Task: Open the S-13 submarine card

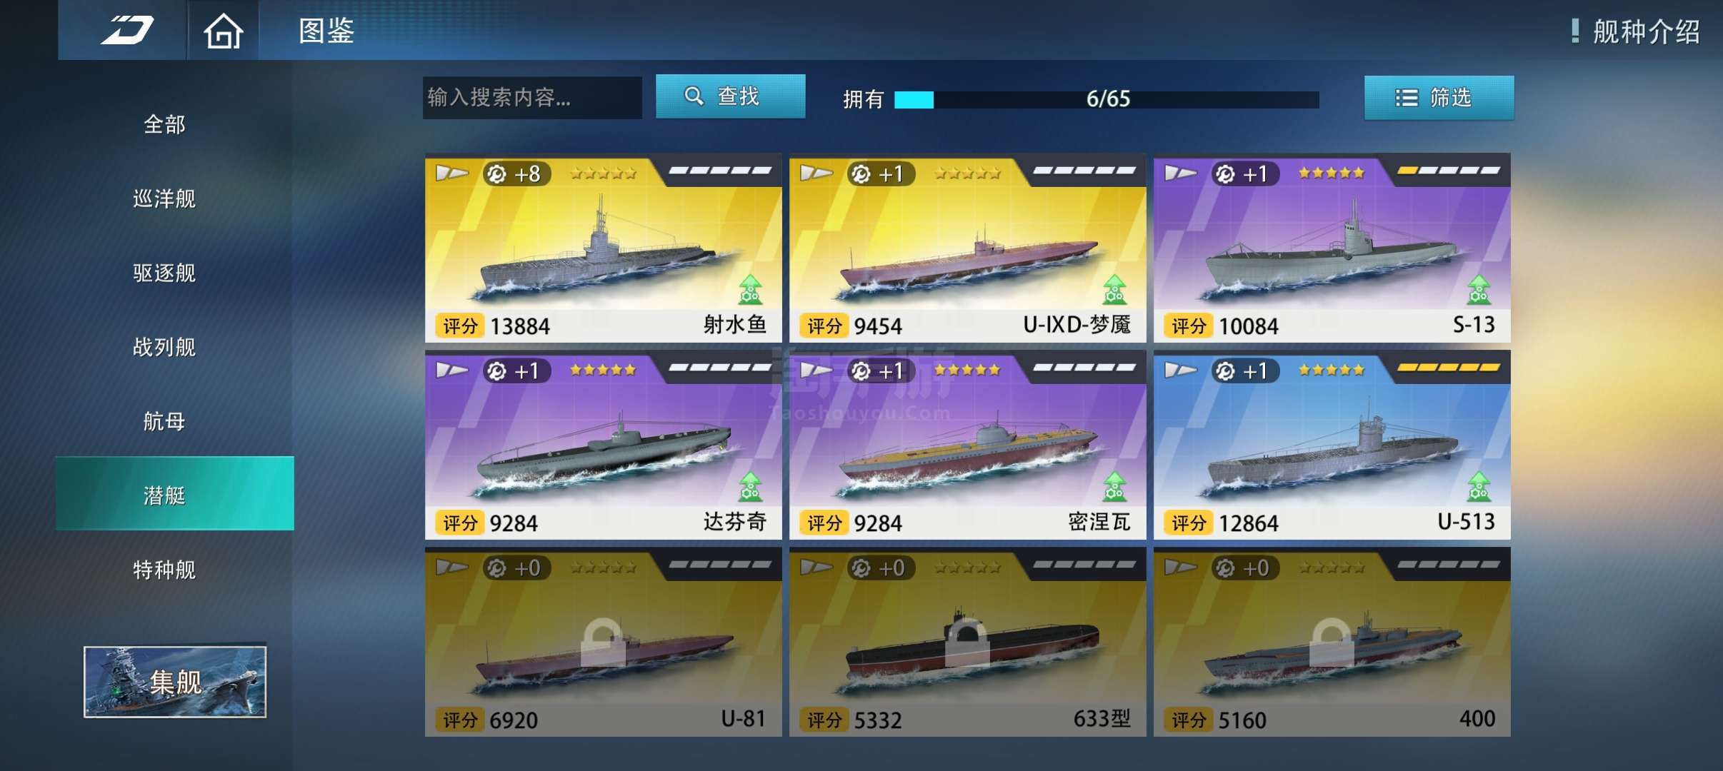Action: [1332, 248]
